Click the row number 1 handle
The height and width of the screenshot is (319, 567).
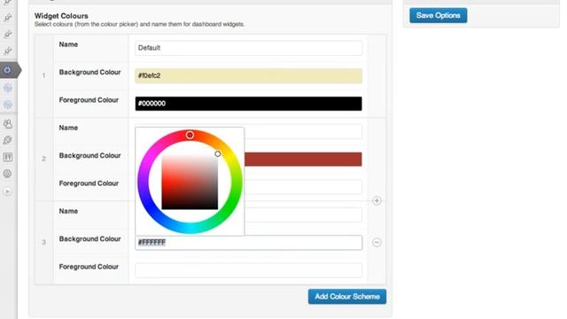pyautogui.click(x=44, y=75)
